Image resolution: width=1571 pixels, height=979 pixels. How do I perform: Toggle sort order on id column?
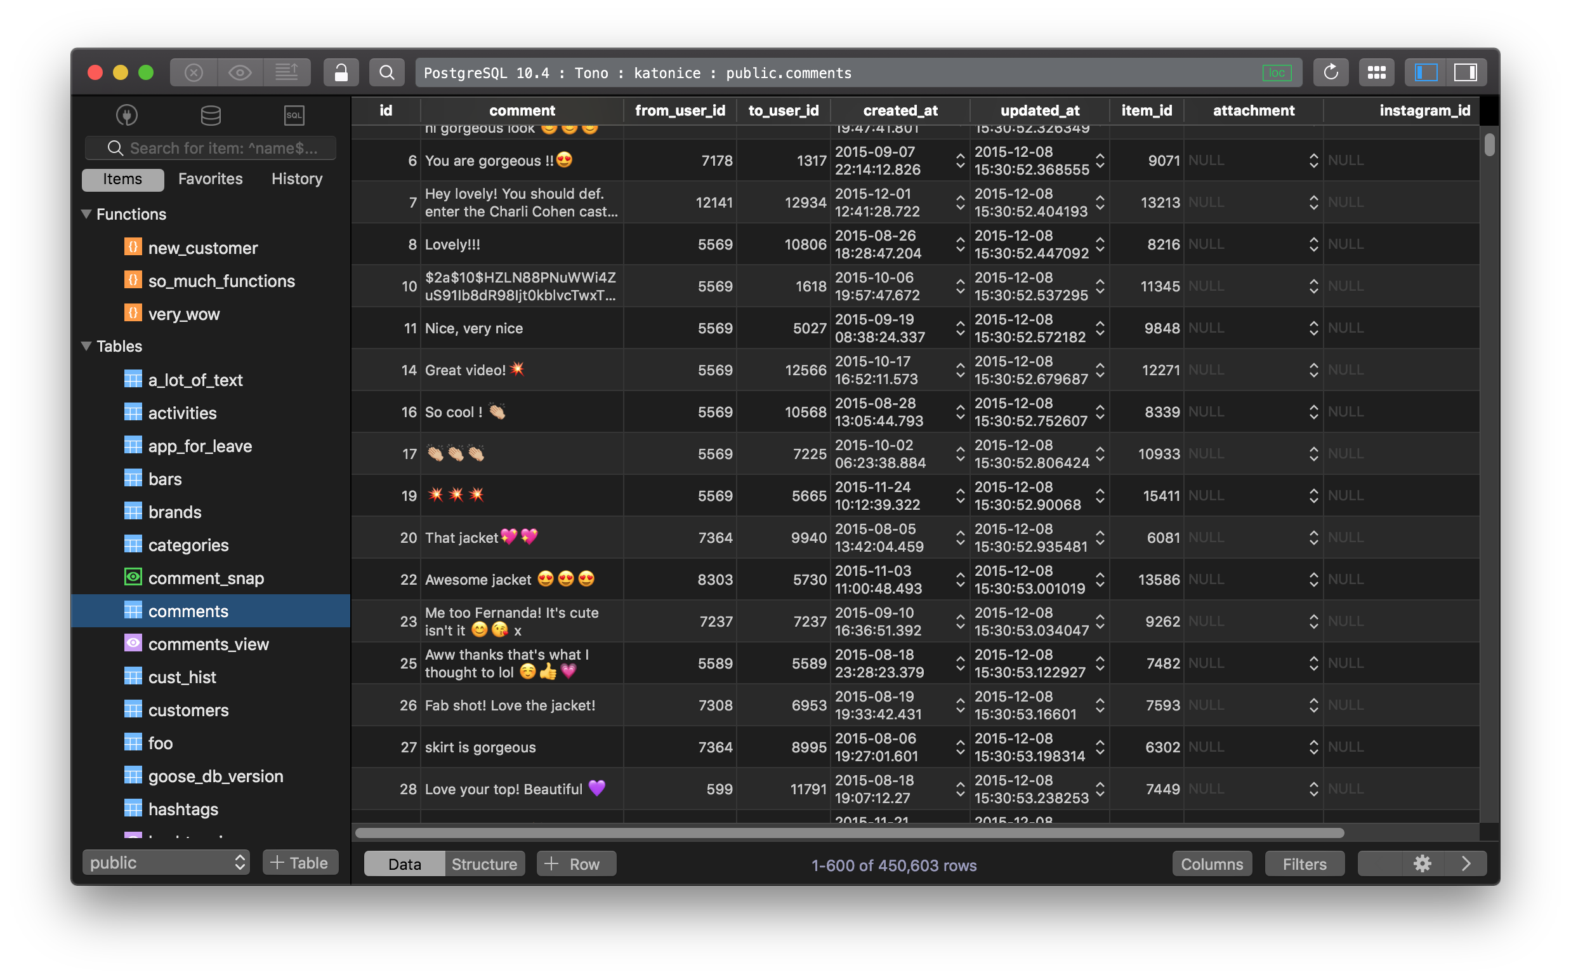tap(385, 110)
